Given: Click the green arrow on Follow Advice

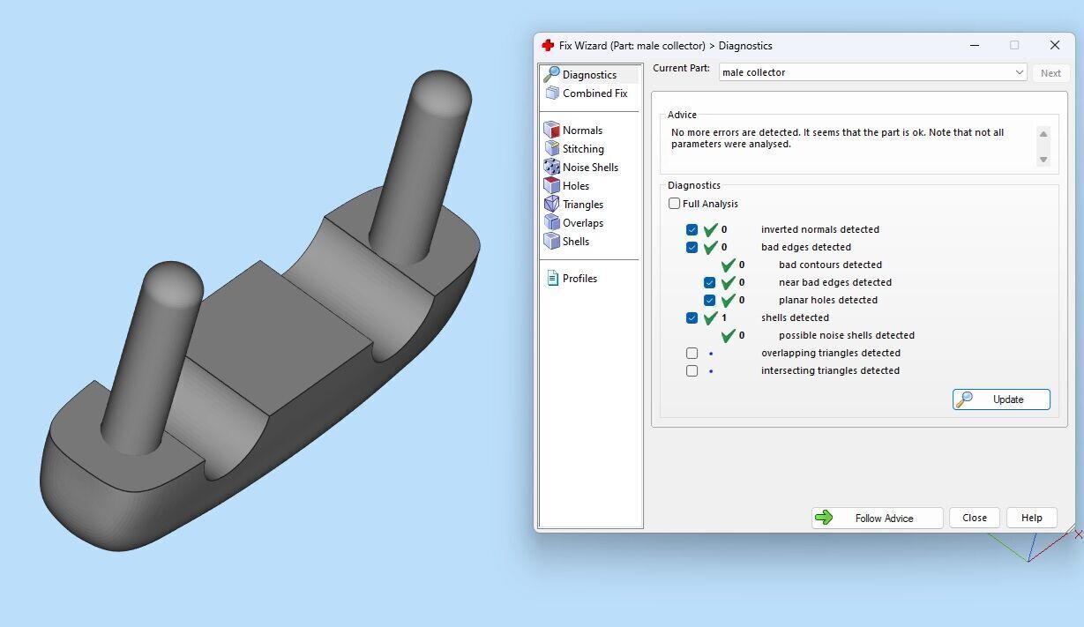Looking at the screenshot, I should [x=824, y=518].
